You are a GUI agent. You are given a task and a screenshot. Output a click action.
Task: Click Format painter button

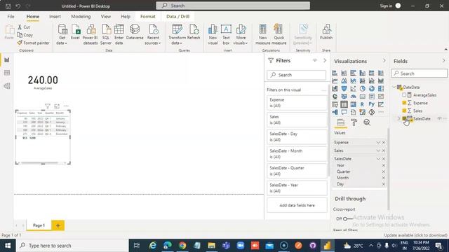point(33,43)
